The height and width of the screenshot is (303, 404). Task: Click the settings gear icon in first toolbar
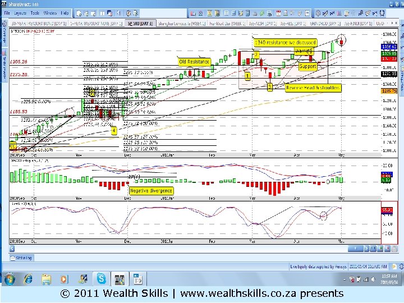(x=128, y=13)
